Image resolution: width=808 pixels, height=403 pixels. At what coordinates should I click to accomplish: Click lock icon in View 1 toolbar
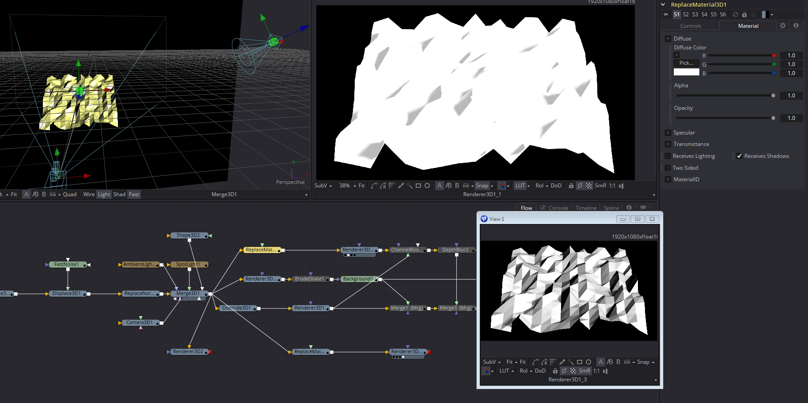555,371
